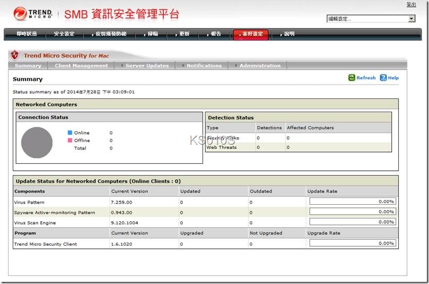Click client version 1.6.1020

click(122, 244)
